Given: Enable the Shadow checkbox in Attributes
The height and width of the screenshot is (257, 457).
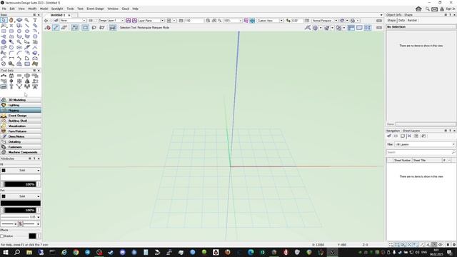Looking at the screenshot, I should coord(1,236).
